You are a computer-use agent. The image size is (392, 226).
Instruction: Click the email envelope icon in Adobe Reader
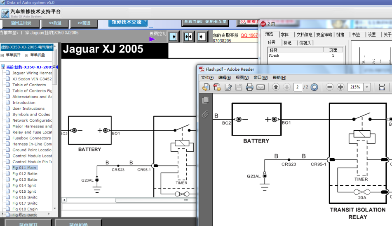tap(261, 87)
